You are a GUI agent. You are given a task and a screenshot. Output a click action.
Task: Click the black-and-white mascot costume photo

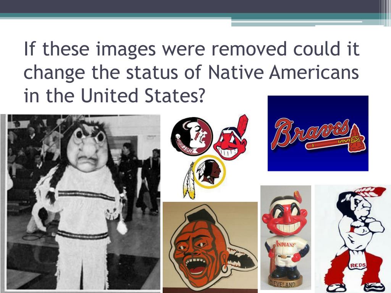(80, 203)
